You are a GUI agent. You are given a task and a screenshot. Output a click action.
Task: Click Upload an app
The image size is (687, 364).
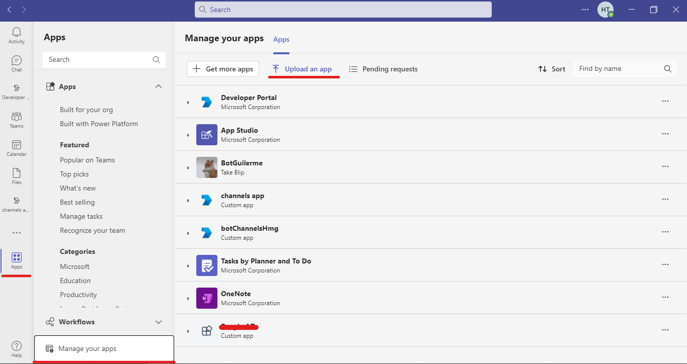[302, 69]
